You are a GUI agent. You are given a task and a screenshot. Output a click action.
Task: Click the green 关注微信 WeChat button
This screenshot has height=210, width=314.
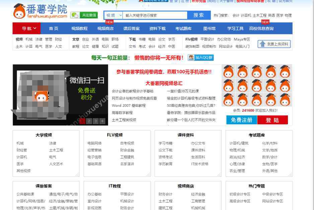point(84,15)
